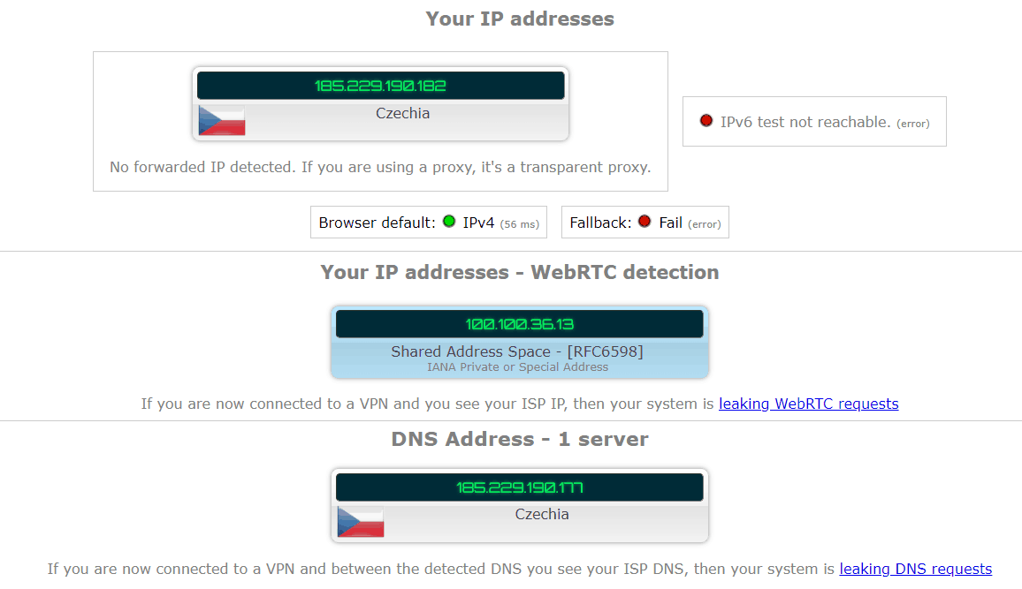Click the Shared Address Space RFC6598 label
Image resolution: width=1022 pixels, height=589 pixels.
pyautogui.click(x=517, y=352)
